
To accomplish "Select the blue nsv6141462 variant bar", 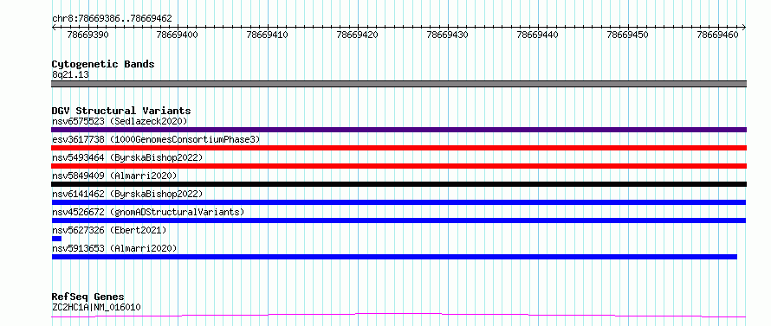I will pyautogui.click(x=398, y=202).
